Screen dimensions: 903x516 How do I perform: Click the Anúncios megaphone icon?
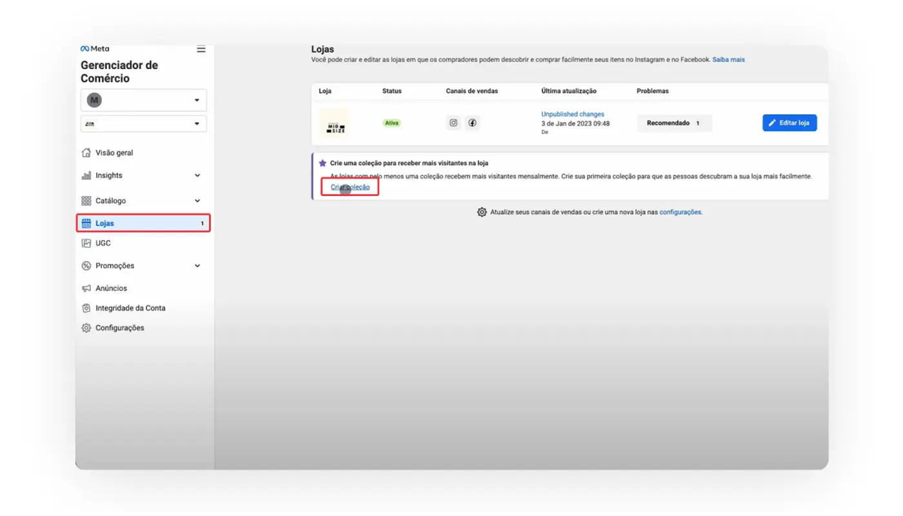click(x=86, y=288)
